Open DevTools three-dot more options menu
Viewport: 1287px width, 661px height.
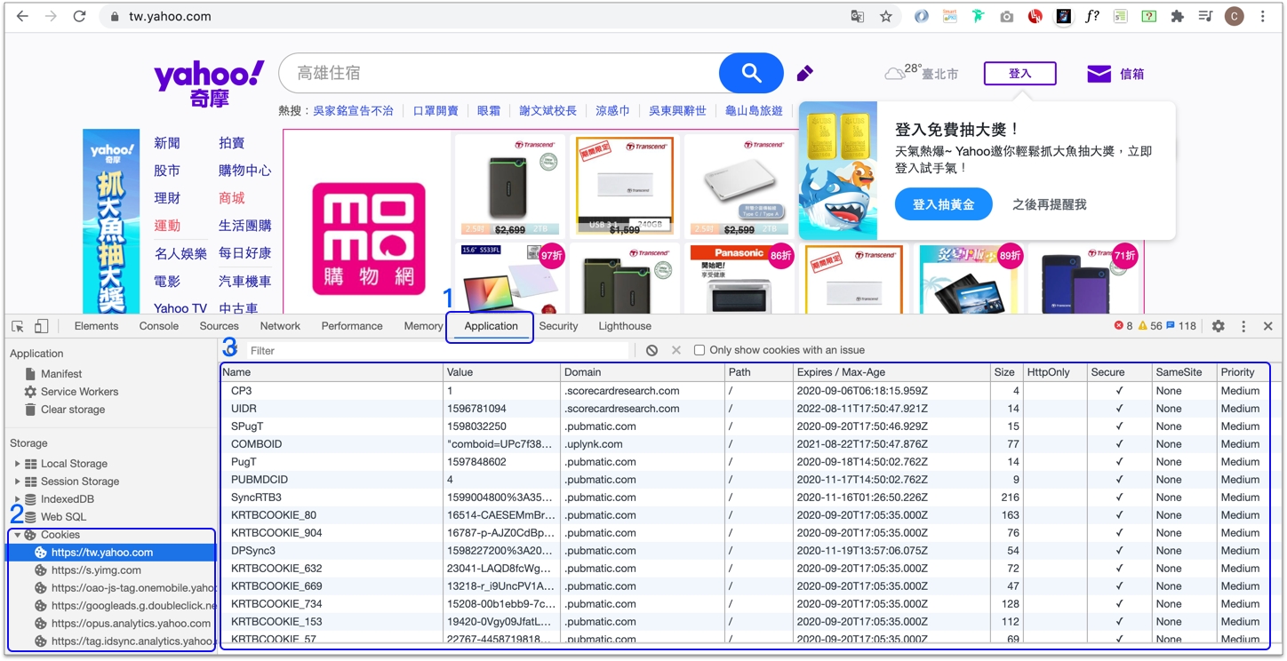point(1243,327)
